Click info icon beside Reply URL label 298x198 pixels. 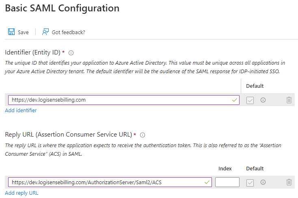(x=143, y=135)
